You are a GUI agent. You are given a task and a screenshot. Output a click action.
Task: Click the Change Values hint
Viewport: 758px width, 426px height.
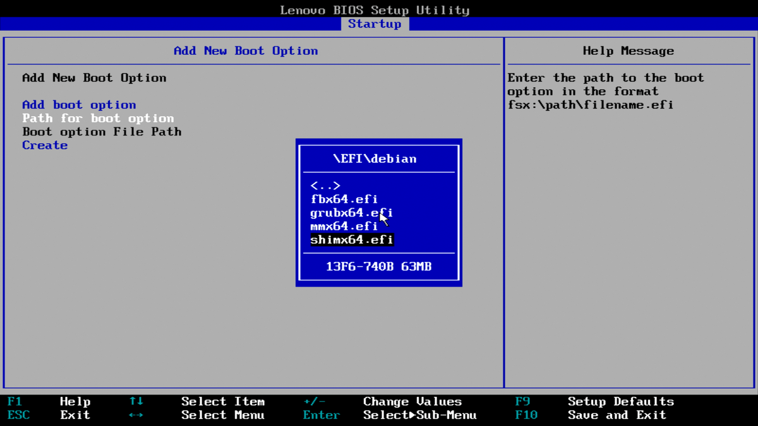coord(412,401)
